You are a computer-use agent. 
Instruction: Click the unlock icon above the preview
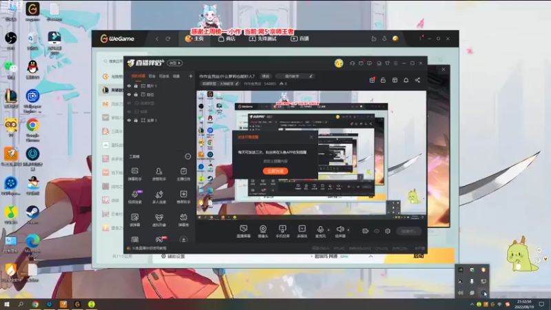click(x=383, y=80)
